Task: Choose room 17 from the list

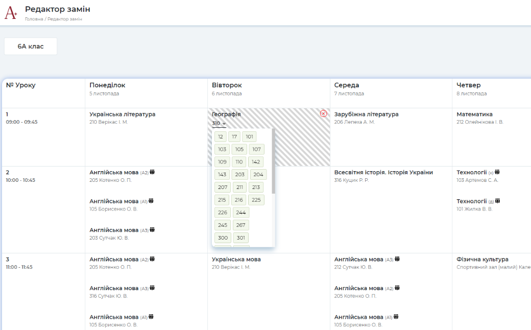Action: (x=234, y=136)
